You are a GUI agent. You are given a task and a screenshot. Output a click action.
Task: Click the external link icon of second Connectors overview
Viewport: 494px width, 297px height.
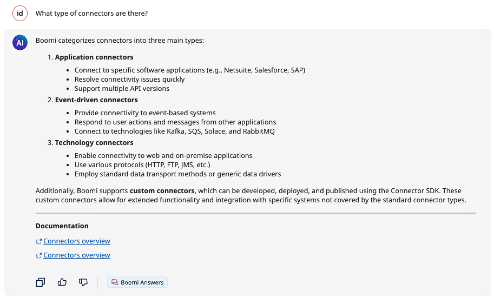(39, 256)
